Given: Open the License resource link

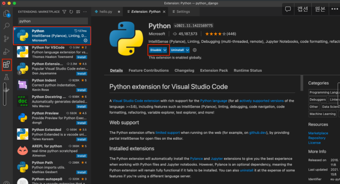Looking at the screenshot, I should tap(315, 143).
